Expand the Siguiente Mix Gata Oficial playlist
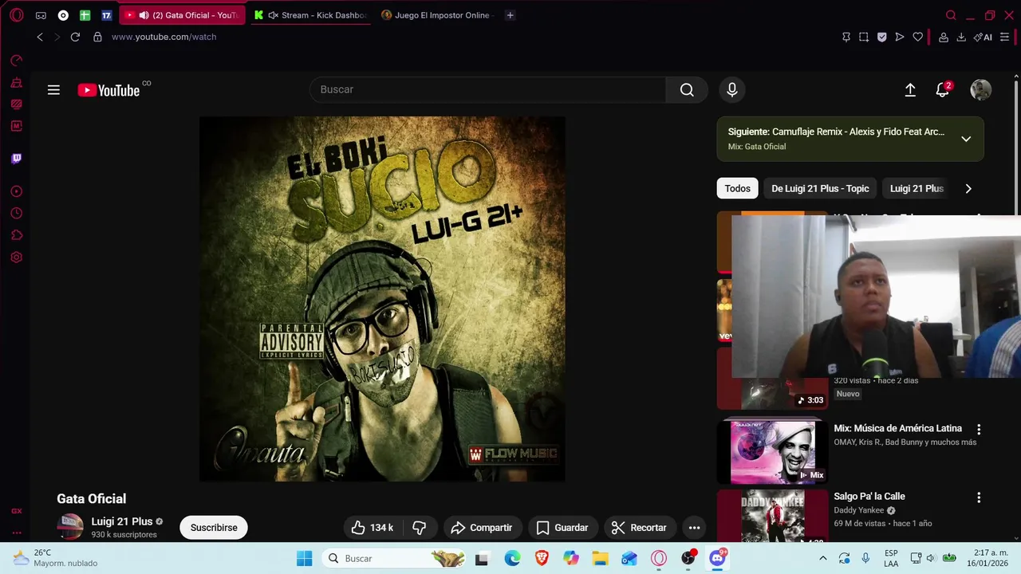 966,139
